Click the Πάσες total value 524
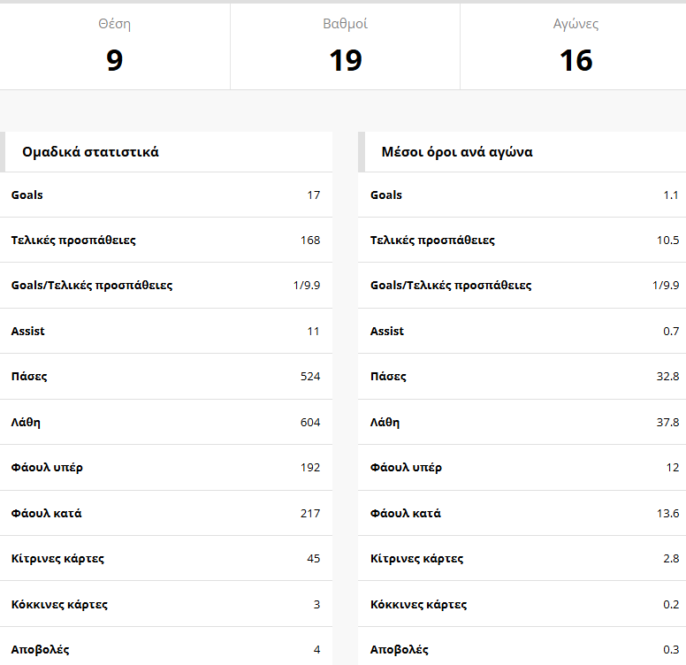The width and height of the screenshot is (686, 665). (x=309, y=377)
